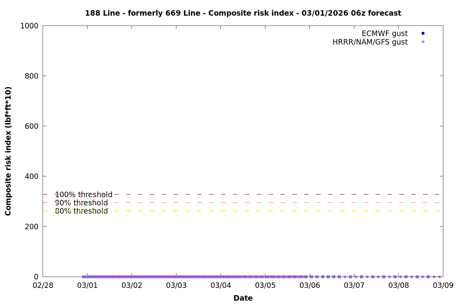Screen dimensions: 457x304
Task: Click the 03/04 date tick label
Action: click(x=221, y=285)
